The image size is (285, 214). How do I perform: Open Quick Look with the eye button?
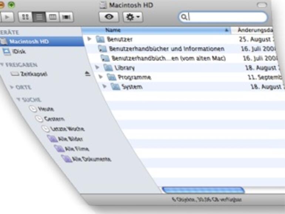[x=109, y=17]
